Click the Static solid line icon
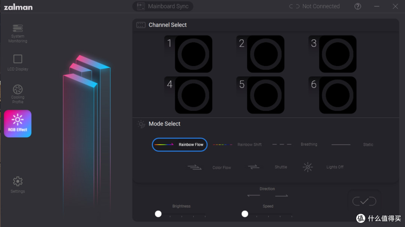This screenshot has width=405, height=227. click(341, 145)
